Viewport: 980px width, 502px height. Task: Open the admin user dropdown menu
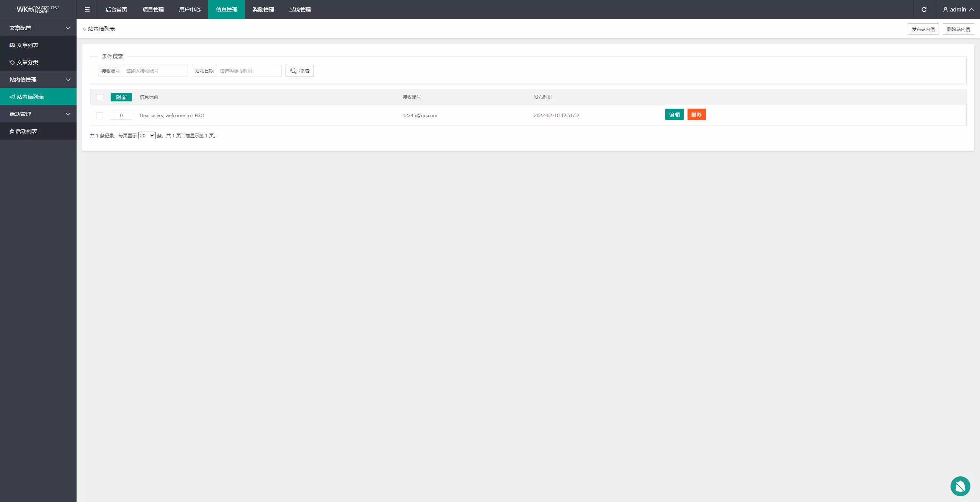click(x=958, y=10)
